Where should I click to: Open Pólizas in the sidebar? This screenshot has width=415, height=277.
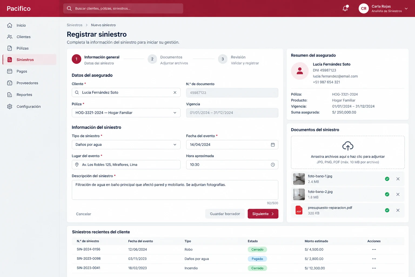(29, 48)
